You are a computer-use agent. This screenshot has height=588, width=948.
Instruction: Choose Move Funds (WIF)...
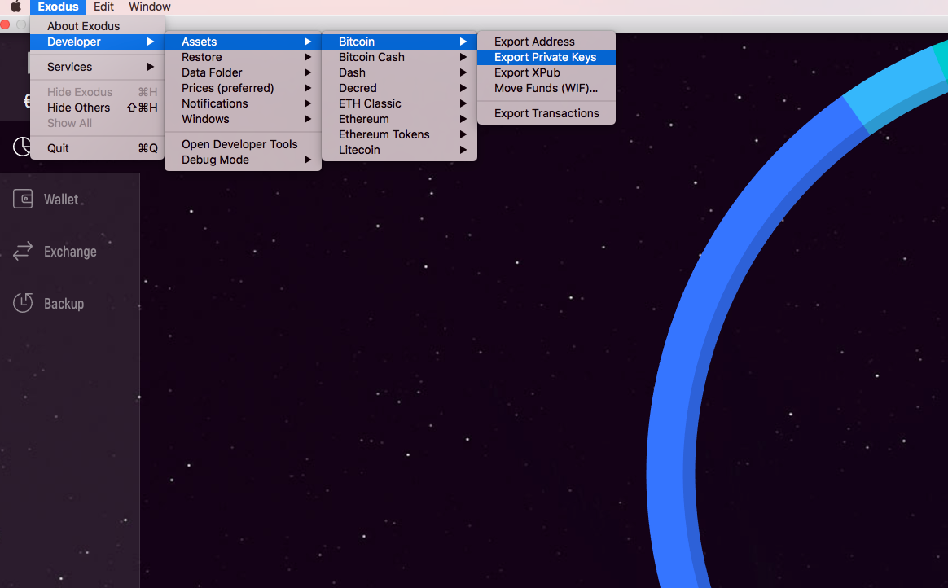(x=546, y=88)
